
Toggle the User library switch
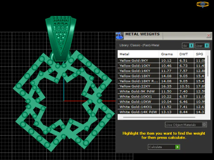tap(202, 46)
